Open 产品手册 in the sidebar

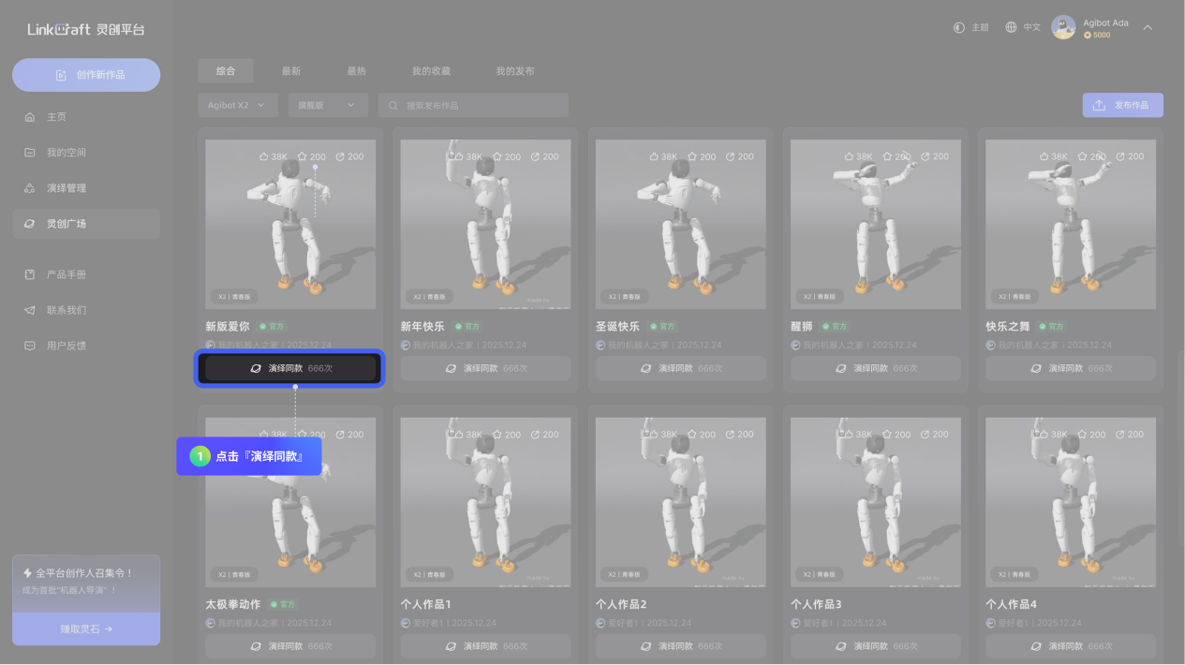tap(66, 274)
